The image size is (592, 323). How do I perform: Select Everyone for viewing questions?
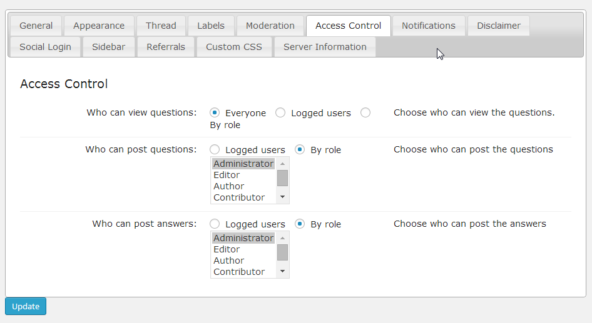point(215,112)
